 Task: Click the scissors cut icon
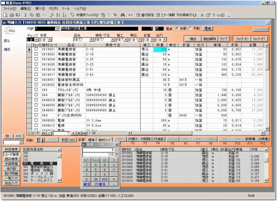click(x=25, y=15)
